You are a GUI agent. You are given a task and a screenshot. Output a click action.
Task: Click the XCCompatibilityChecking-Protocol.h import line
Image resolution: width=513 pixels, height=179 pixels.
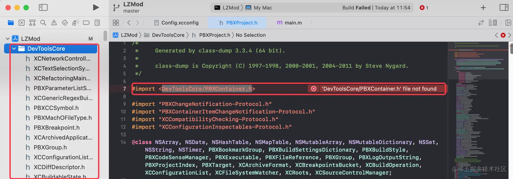click(205, 119)
